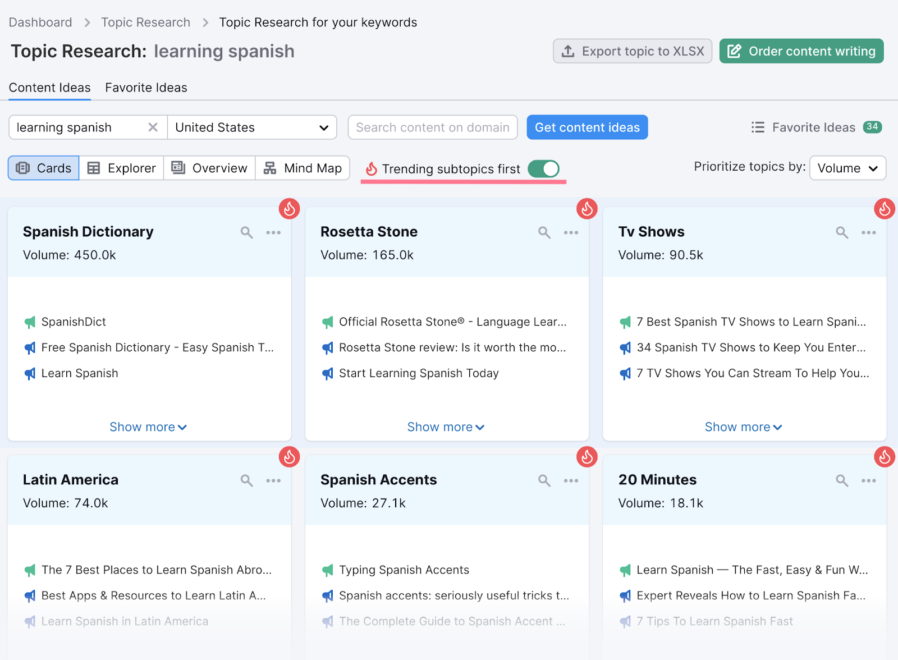Open headline Expert Reveals How to Learn Spanish
This screenshot has width=898, height=660.
pos(751,596)
